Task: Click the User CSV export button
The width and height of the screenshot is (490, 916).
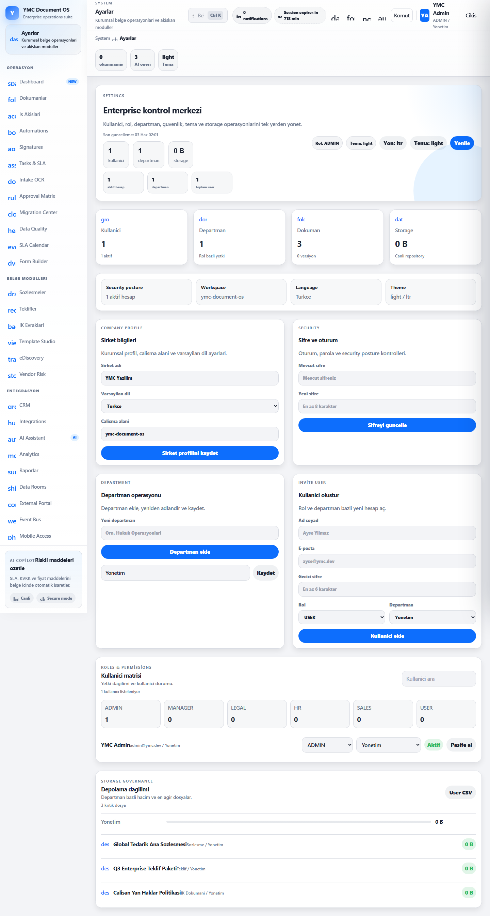Action: [460, 793]
